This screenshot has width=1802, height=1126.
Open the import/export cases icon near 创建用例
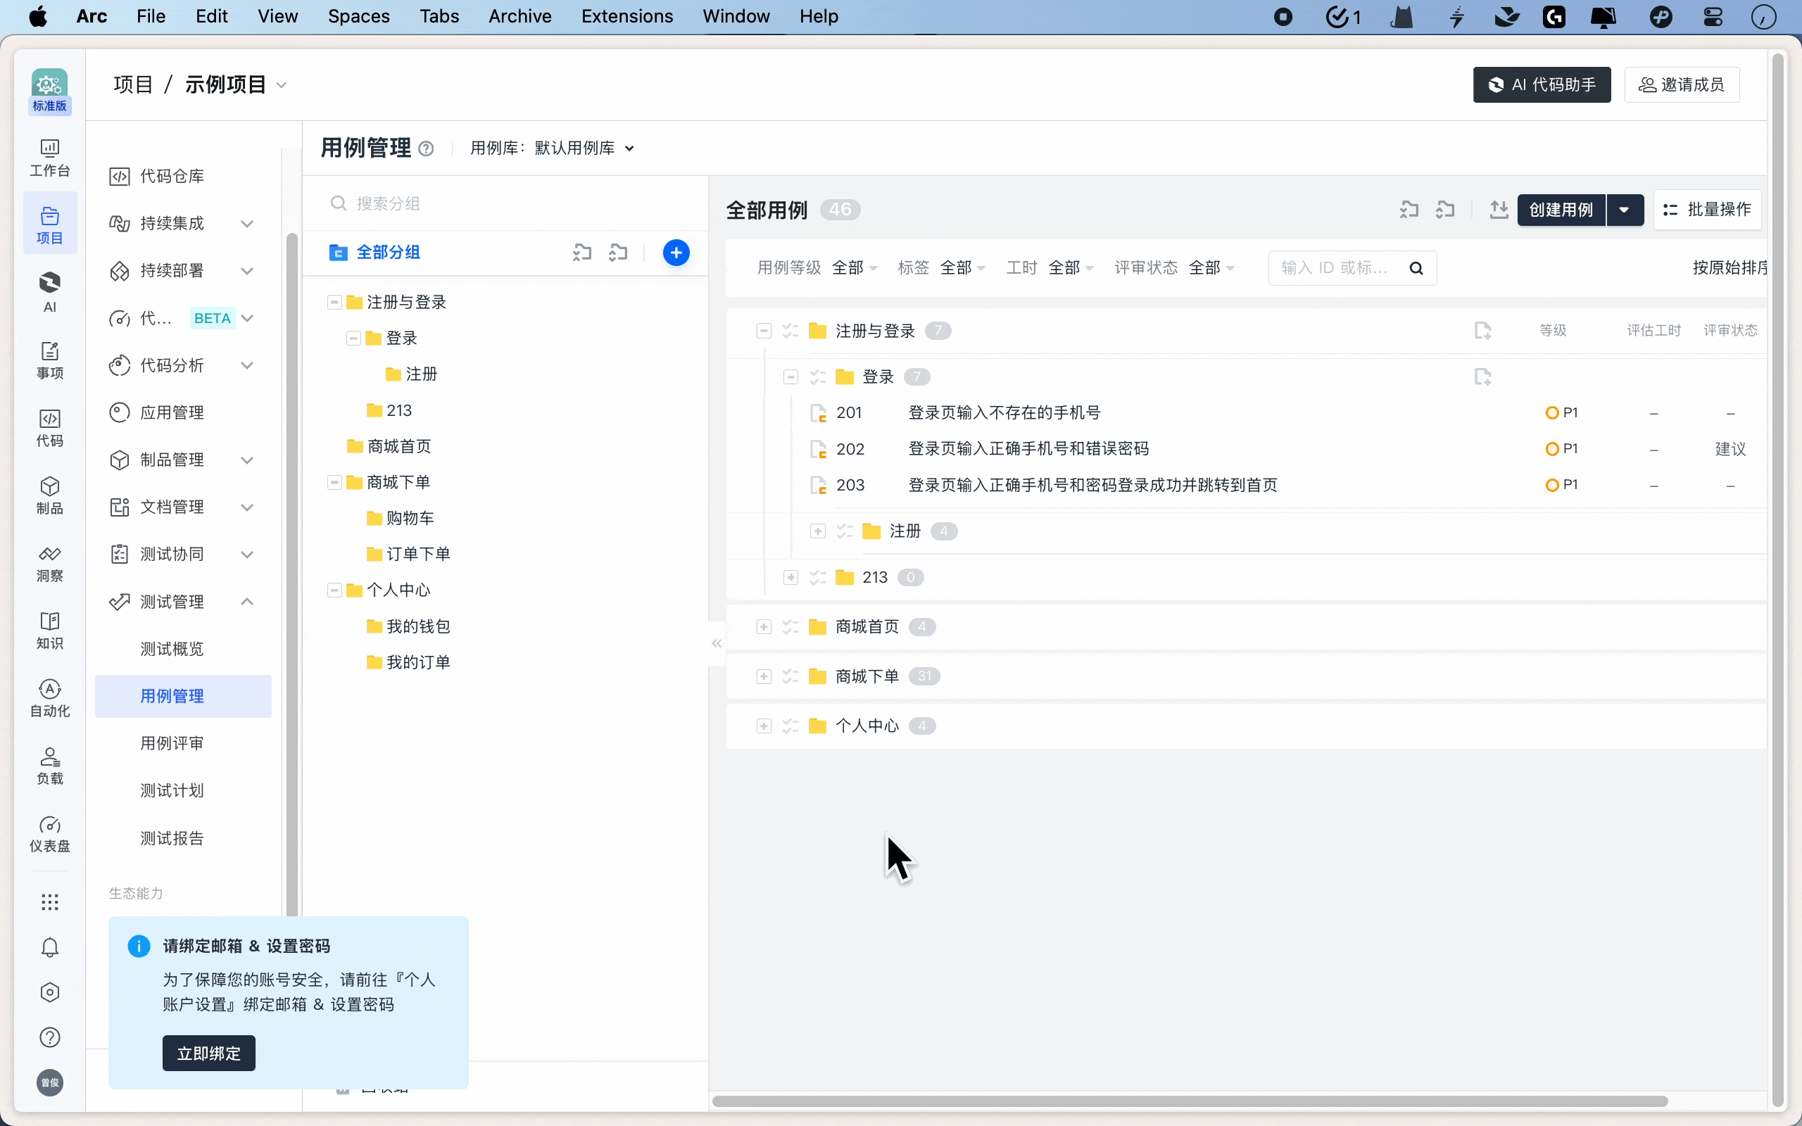pyautogui.click(x=1499, y=209)
